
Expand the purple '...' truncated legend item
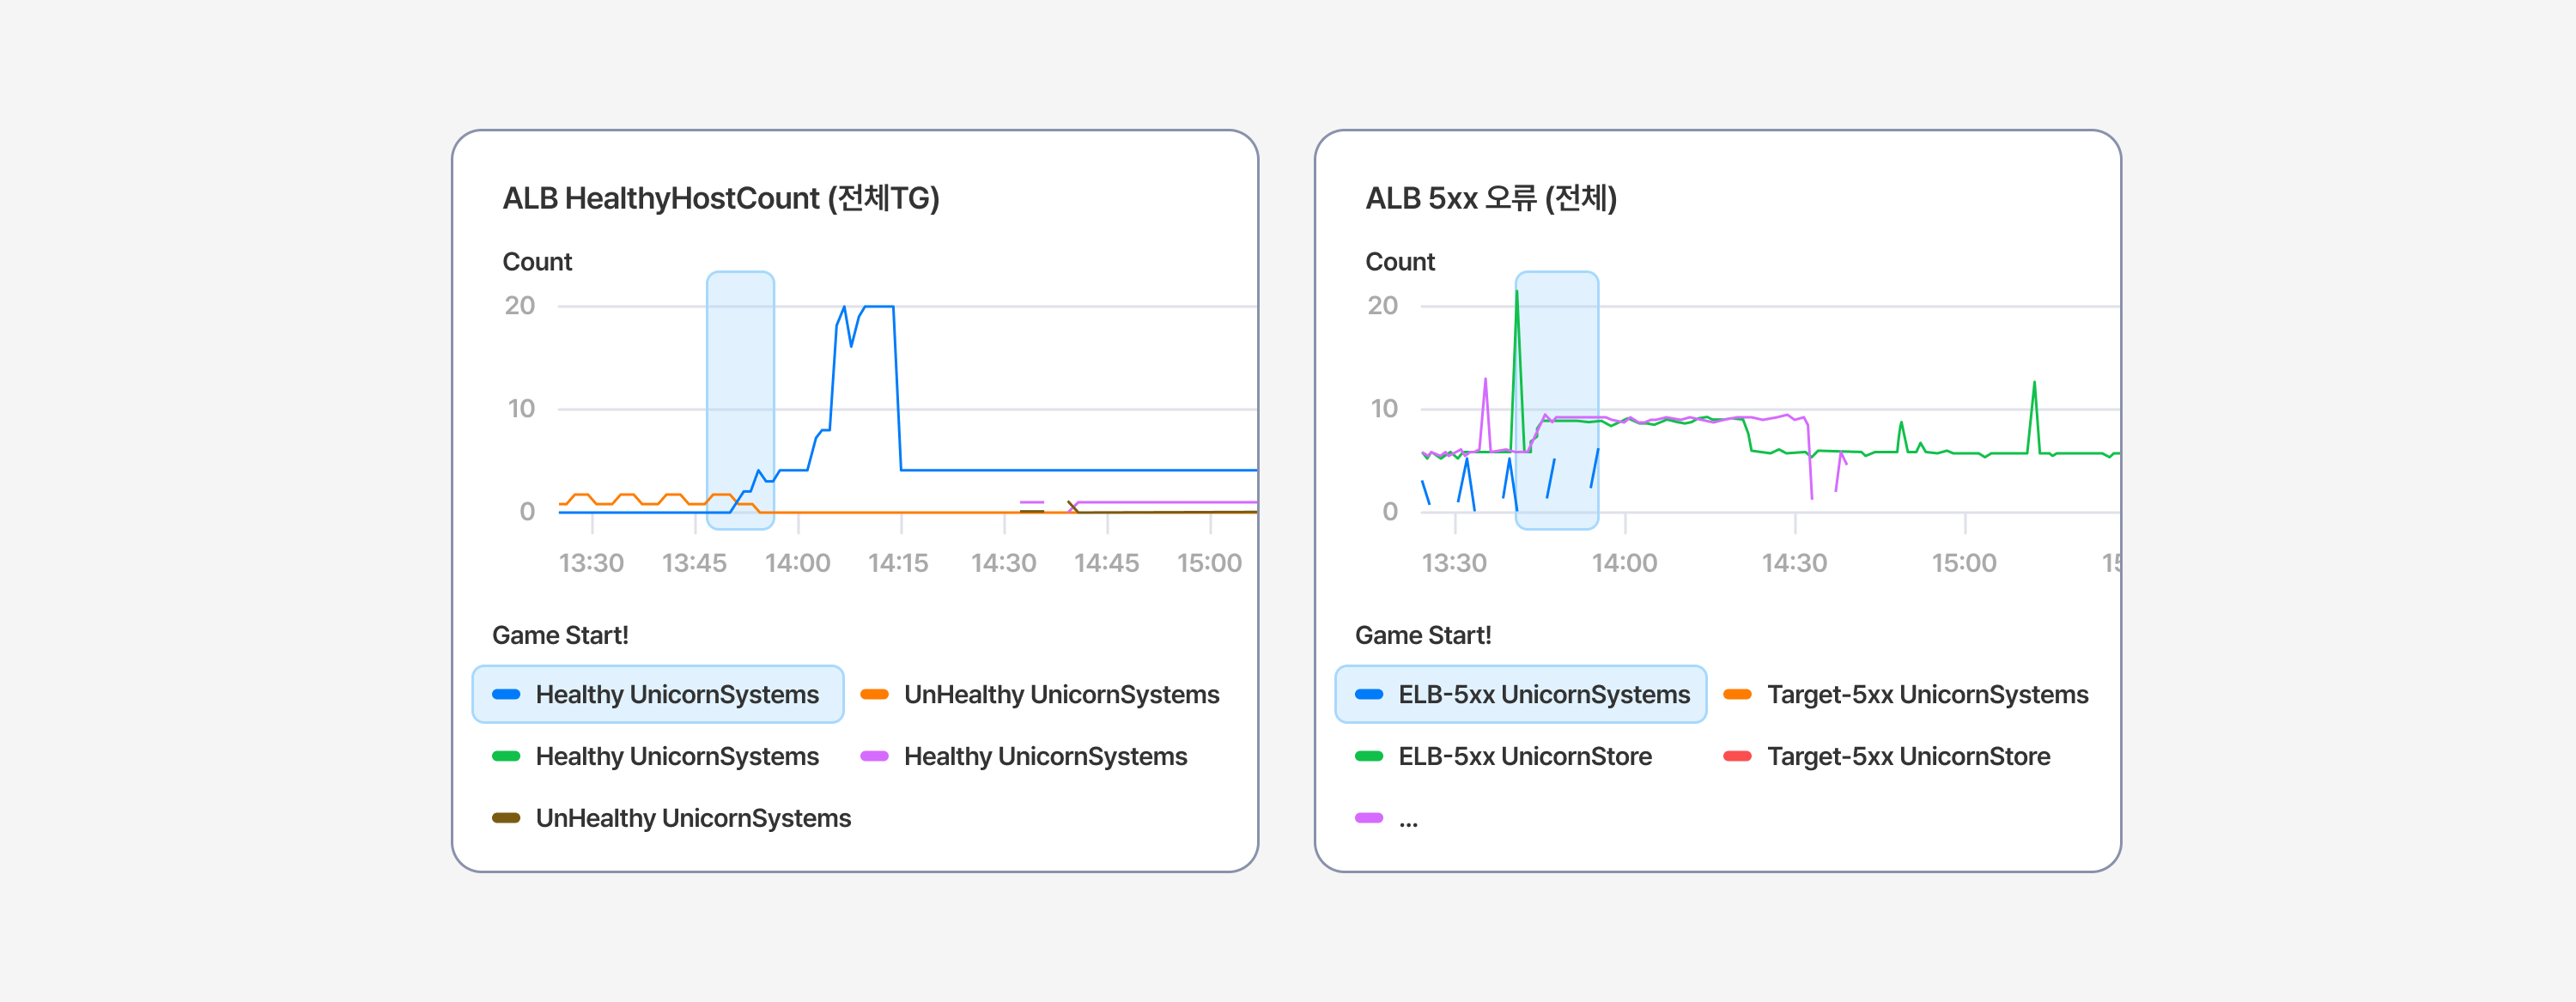pos(1387,818)
